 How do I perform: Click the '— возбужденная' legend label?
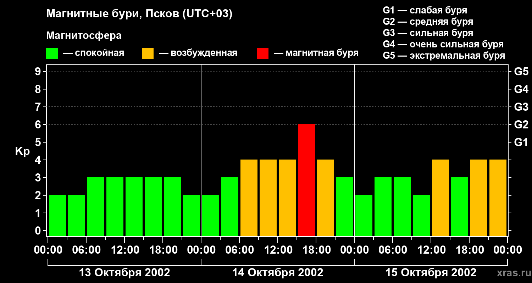click(x=198, y=53)
